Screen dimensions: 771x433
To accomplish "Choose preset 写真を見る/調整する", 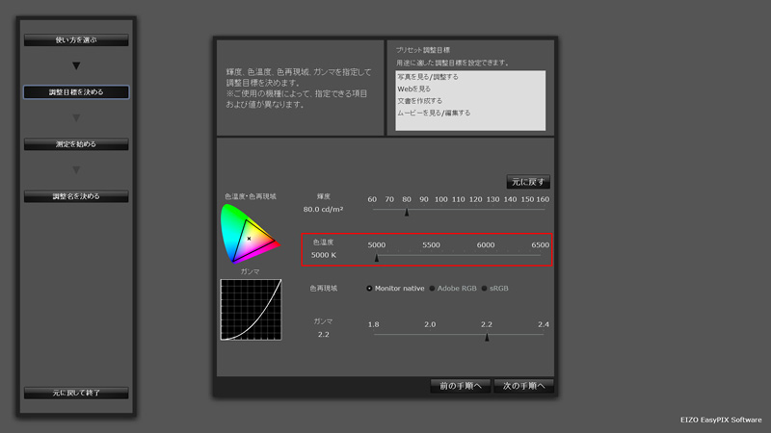I will click(x=428, y=76).
